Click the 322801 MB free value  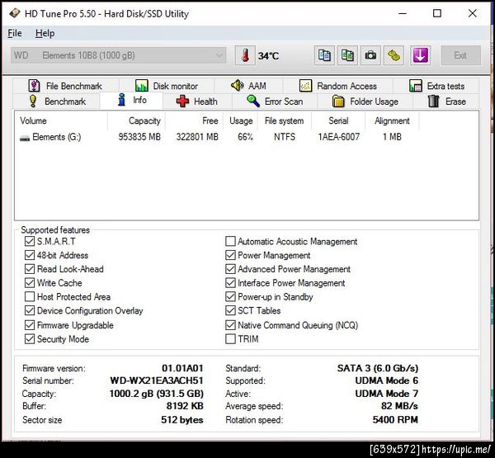[x=197, y=137]
